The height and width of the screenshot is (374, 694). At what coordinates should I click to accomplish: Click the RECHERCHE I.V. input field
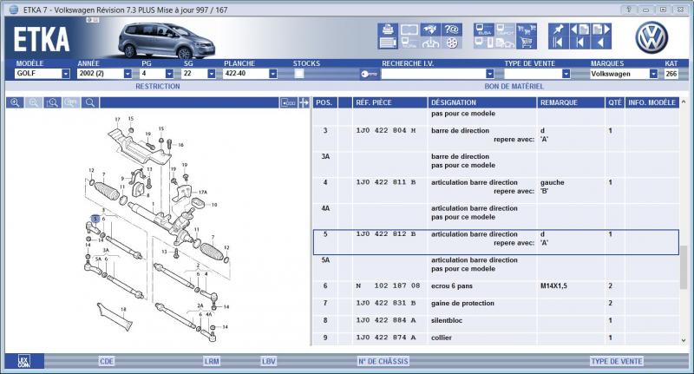tap(433, 74)
